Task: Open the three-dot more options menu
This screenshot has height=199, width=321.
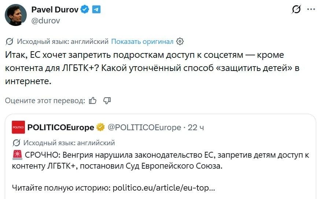Action: [311, 10]
